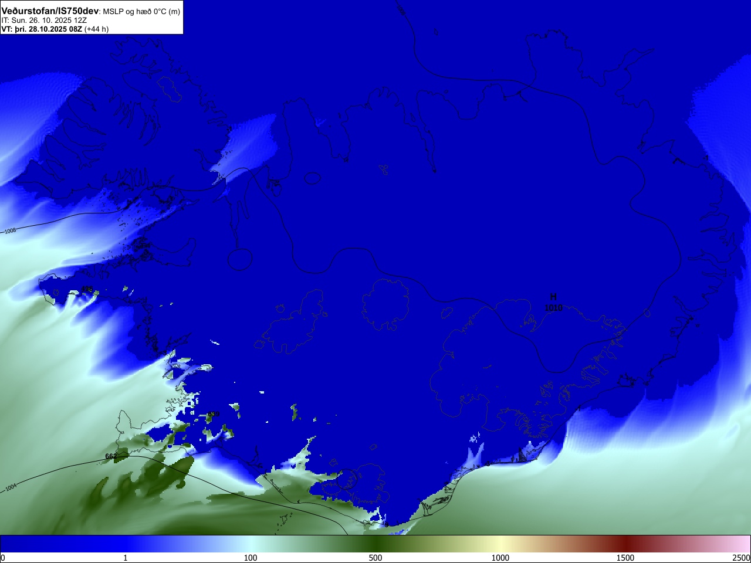Click the 'H' high-pressure marker on the map
This screenshot has width=751, height=563.
(553, 297)
